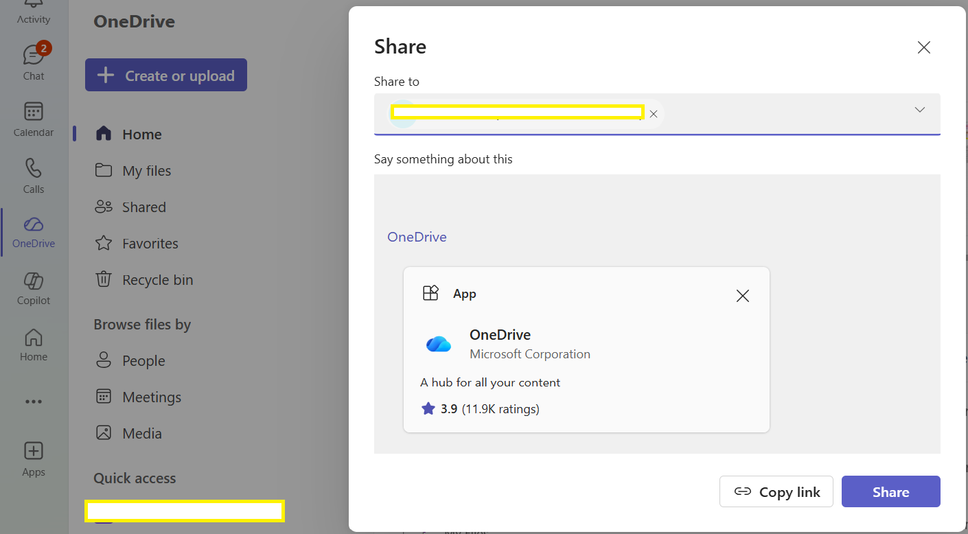Screen dimensions: 968x534
Task: Click the App type icon on card
Action: coord(430,294)
